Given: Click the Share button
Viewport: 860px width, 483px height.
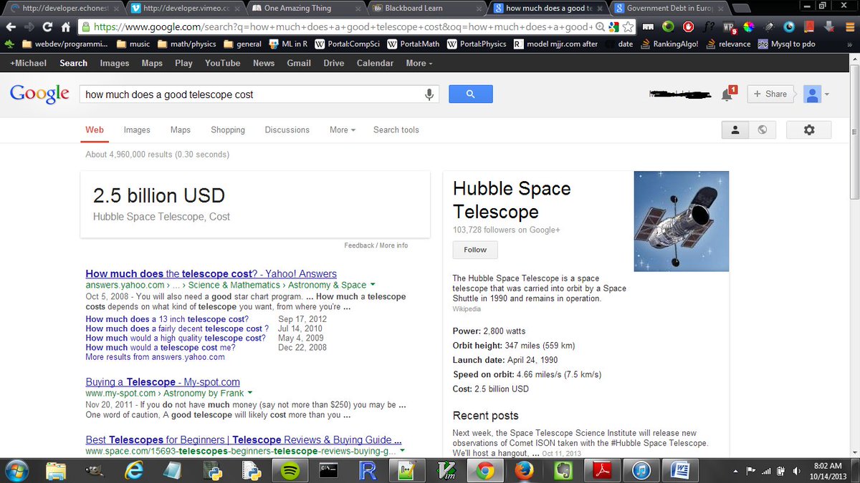Looking at the screenshot, I should tap(770, 94).
